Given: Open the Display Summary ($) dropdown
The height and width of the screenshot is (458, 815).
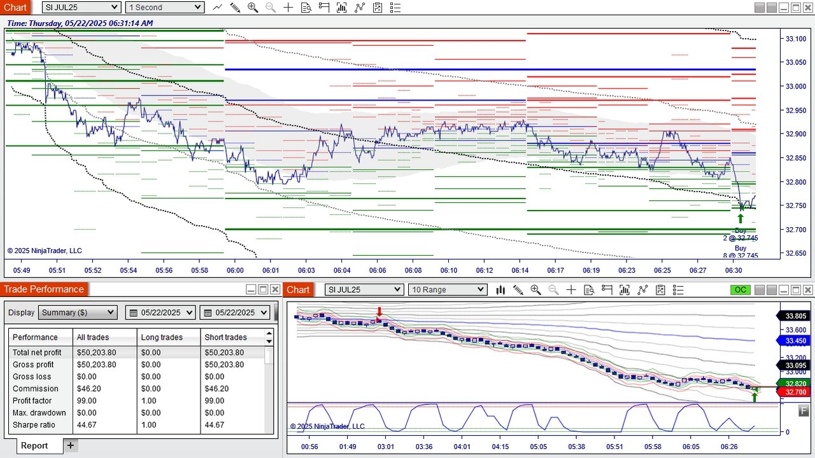Looking at the screenshot, I should point(78,312).
